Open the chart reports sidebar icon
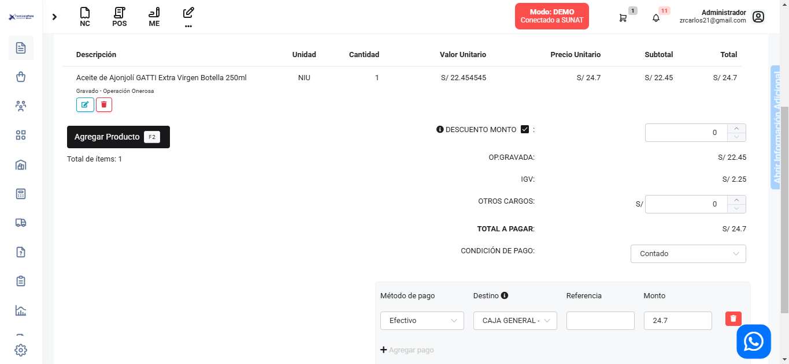 click(x=21, y=310)
